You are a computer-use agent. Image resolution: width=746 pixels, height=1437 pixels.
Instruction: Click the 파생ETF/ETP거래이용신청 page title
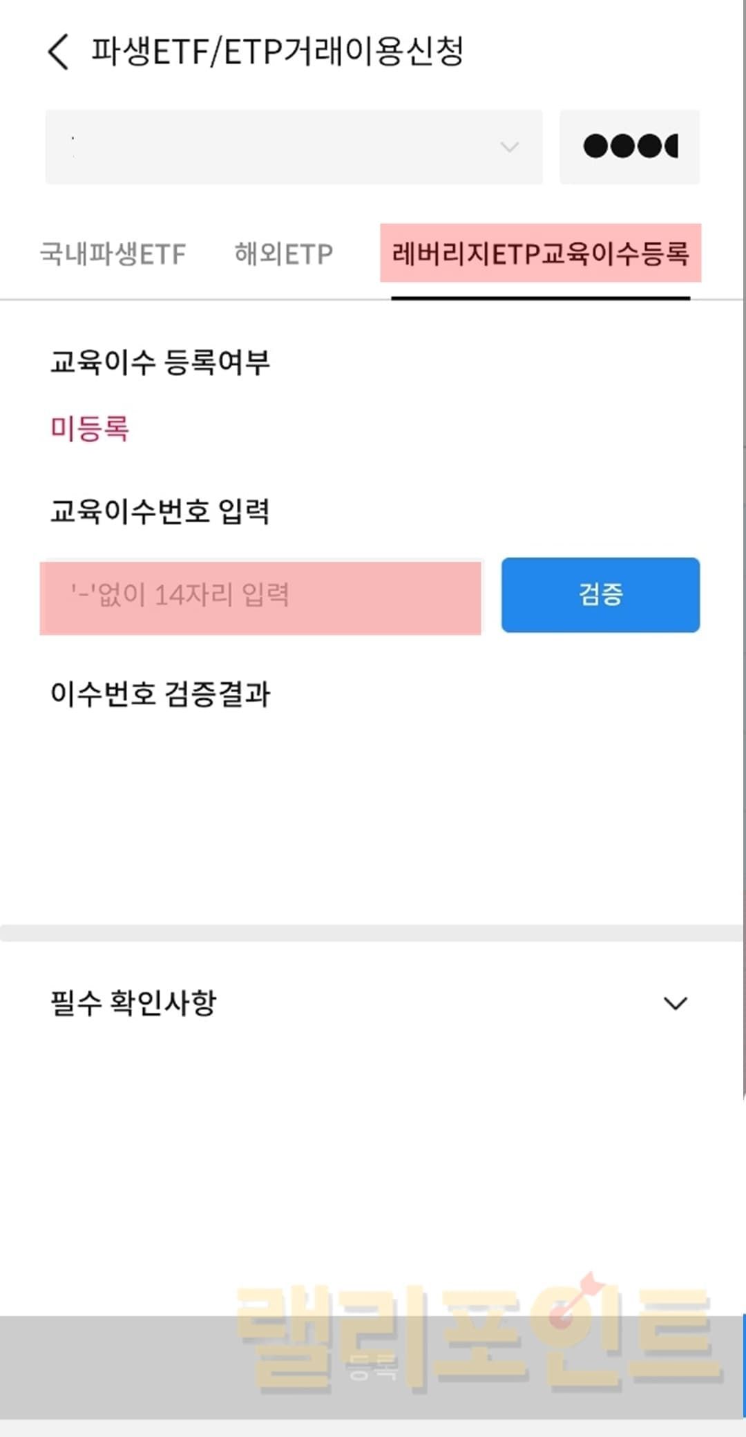coord(277,52)
